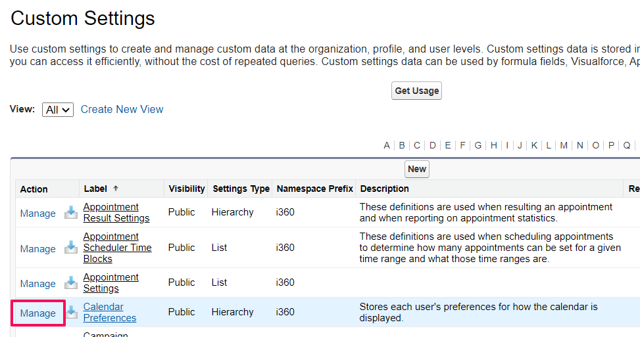Filter list by letter N
This screenshot has width=640, height=337.
pos(579,145)
